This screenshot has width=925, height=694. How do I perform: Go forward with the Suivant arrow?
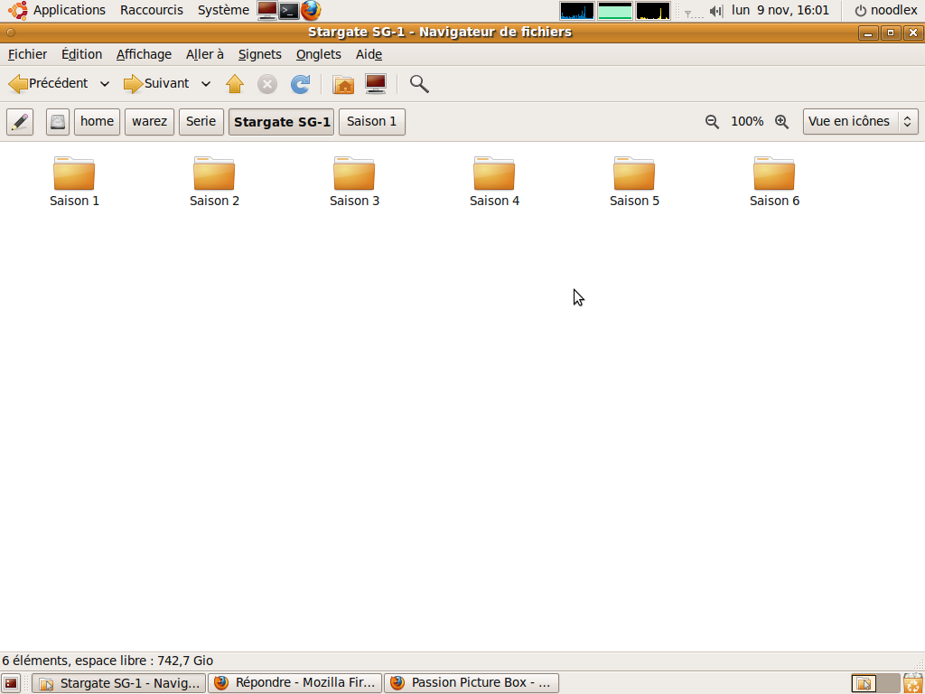point(156,84)
